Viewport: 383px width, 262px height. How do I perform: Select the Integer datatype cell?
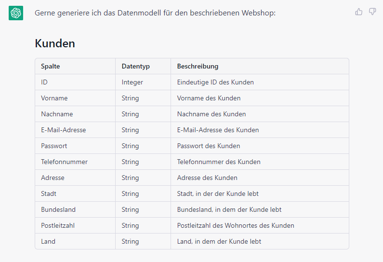132,82
